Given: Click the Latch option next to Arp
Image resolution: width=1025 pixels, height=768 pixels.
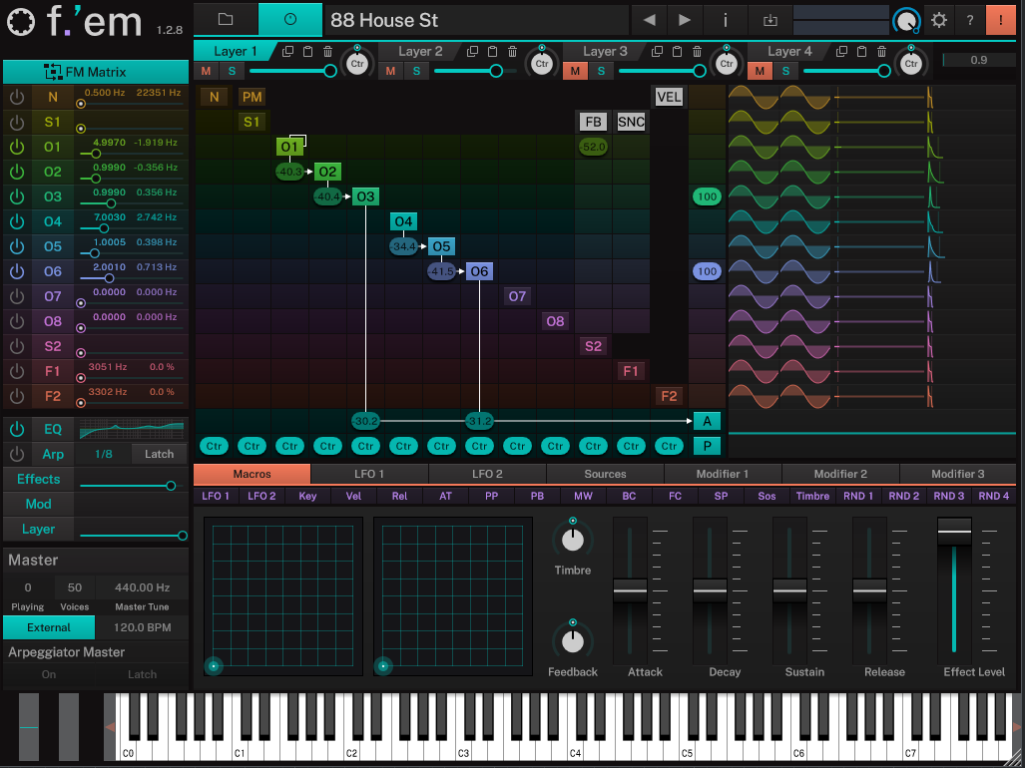Looking at the screenshot, I should pos(159,454).
